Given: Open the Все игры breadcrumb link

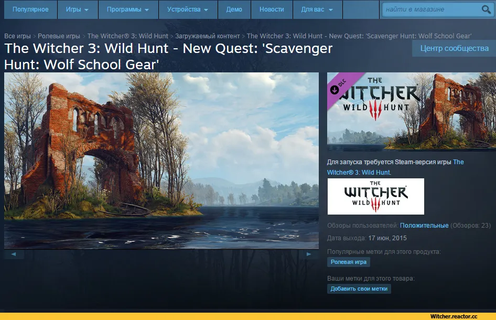Looking at the screenshot, I should 17,36.
